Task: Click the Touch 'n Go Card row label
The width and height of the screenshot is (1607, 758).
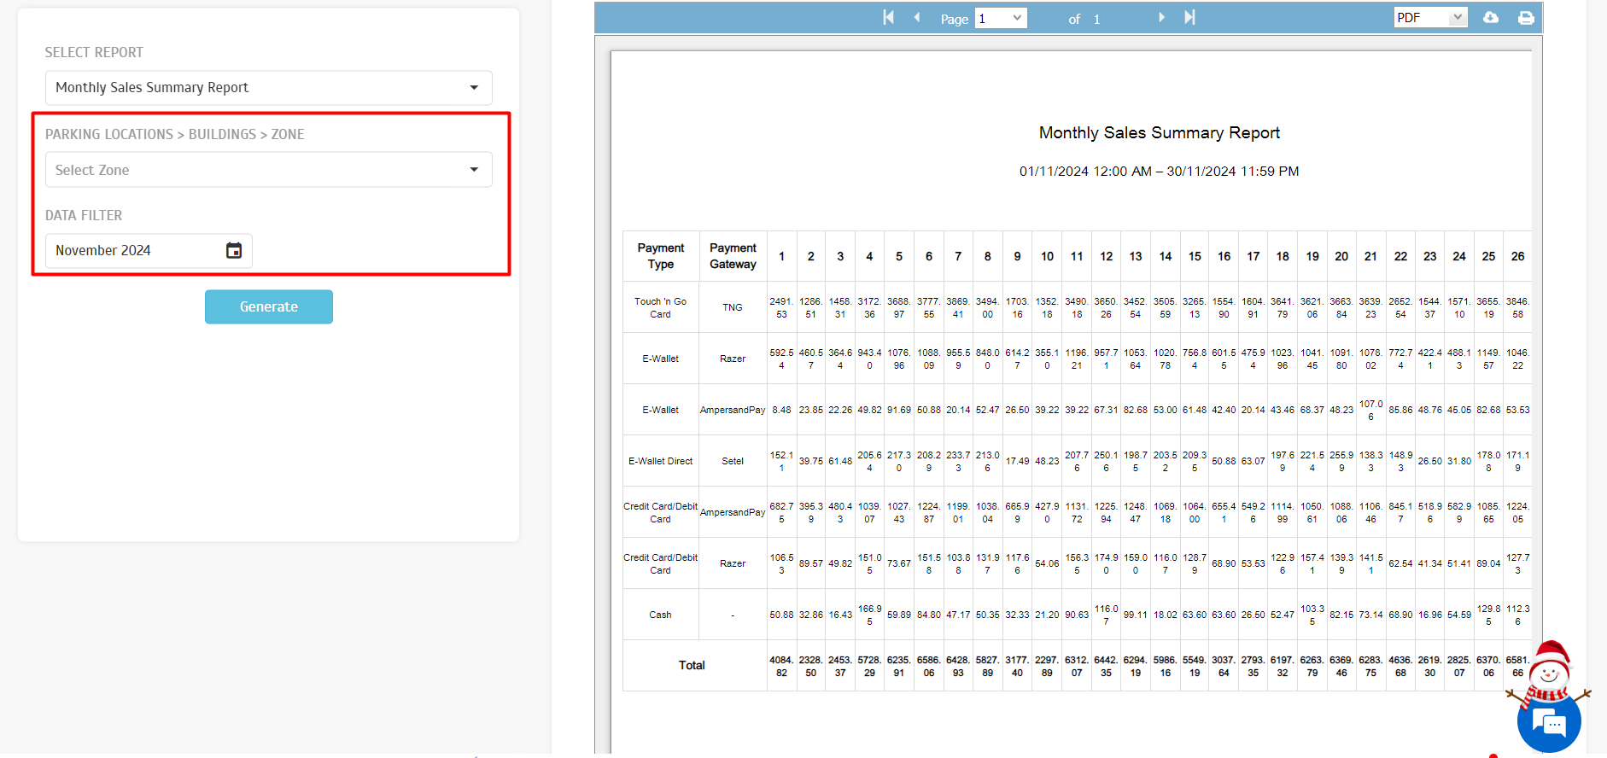Action: [660, 307]
